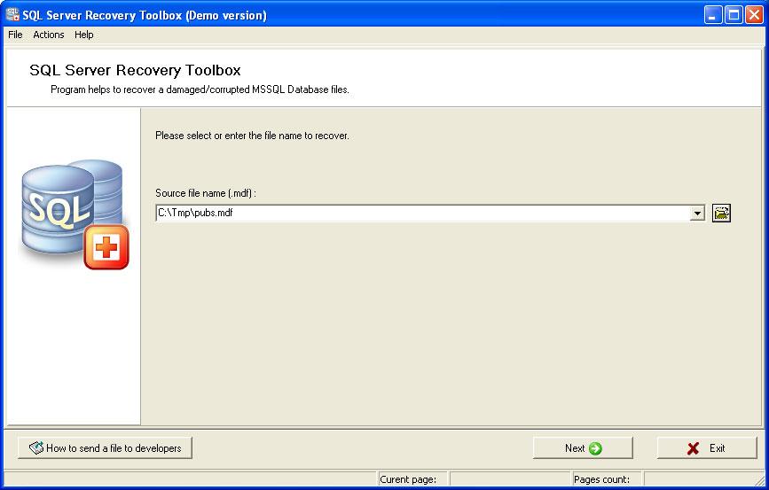769x490 pixels.
Task: Click the 'SQL Server Recovery Toolbox' heading
Action: [x=135, y=70]
